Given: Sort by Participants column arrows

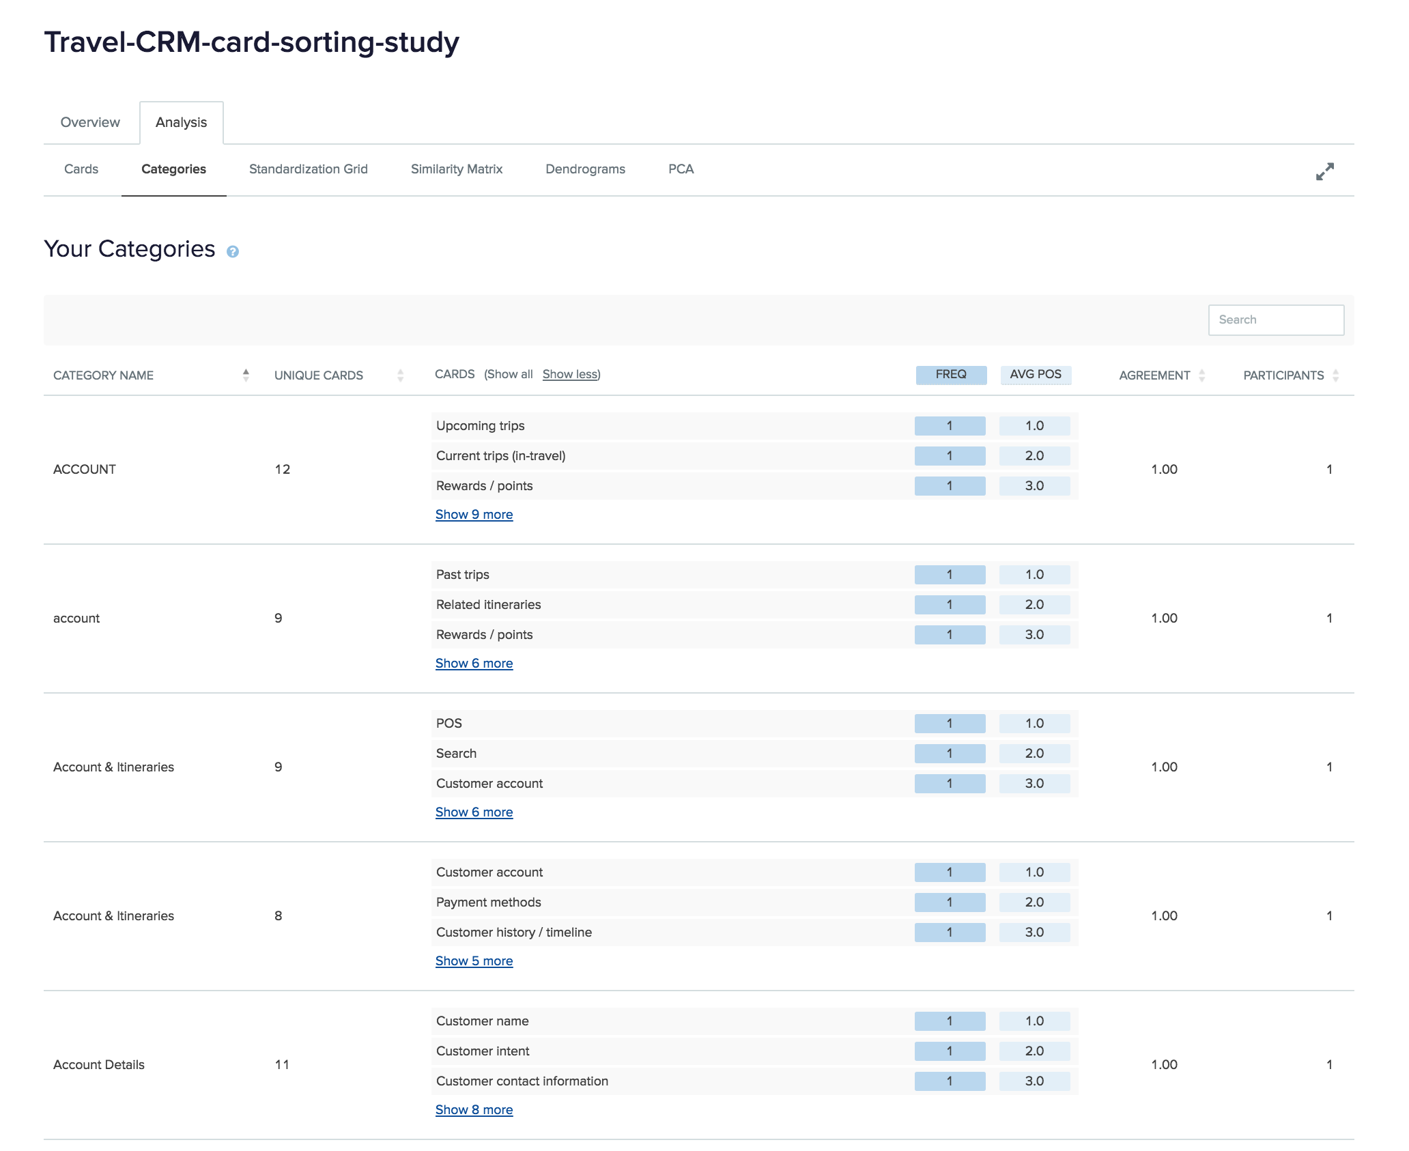Looking at the screenshot, I should pos(1335,375).
